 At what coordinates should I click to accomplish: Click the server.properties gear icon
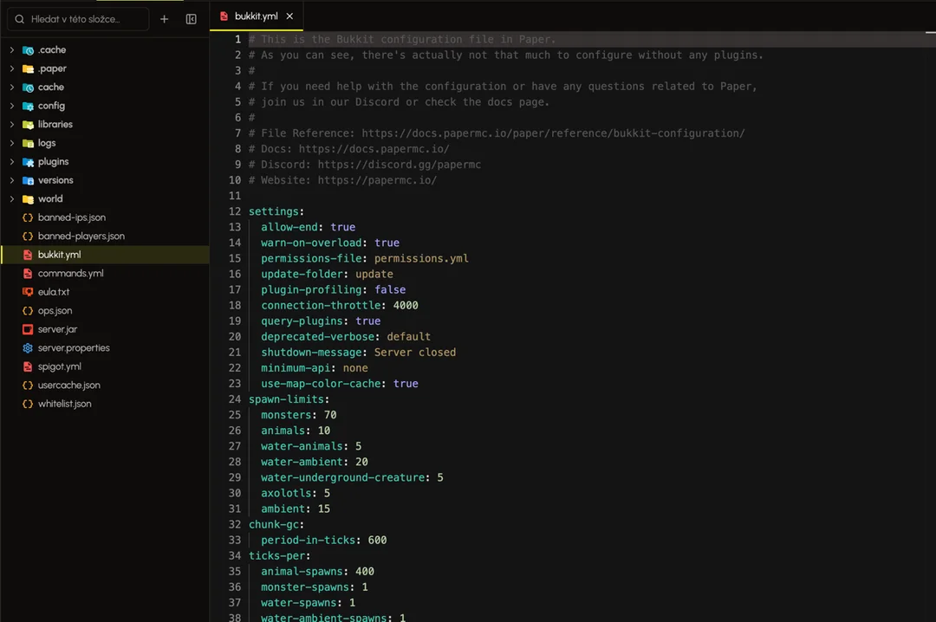pos(28,348)
